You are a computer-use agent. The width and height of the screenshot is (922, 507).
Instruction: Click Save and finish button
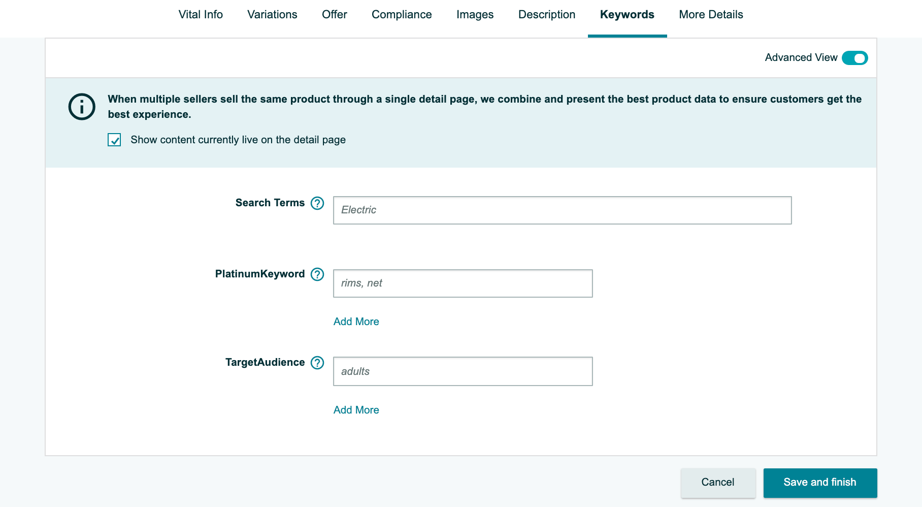tap(820, 483)
